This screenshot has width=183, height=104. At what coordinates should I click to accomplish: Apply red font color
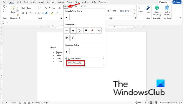pos(58,13)
